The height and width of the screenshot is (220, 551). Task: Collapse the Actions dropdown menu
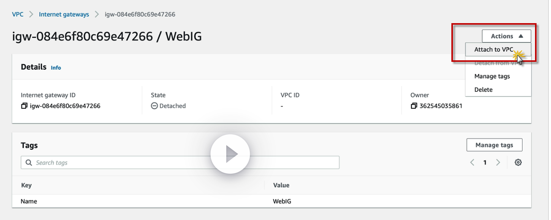click(506, 36)
